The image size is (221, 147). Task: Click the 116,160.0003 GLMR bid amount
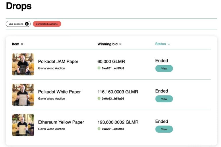[x=118, y=92]
